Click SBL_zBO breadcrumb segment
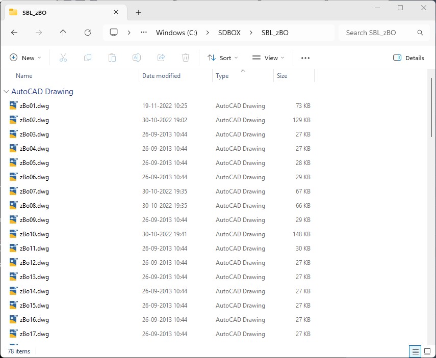 [x=275, y=33]
